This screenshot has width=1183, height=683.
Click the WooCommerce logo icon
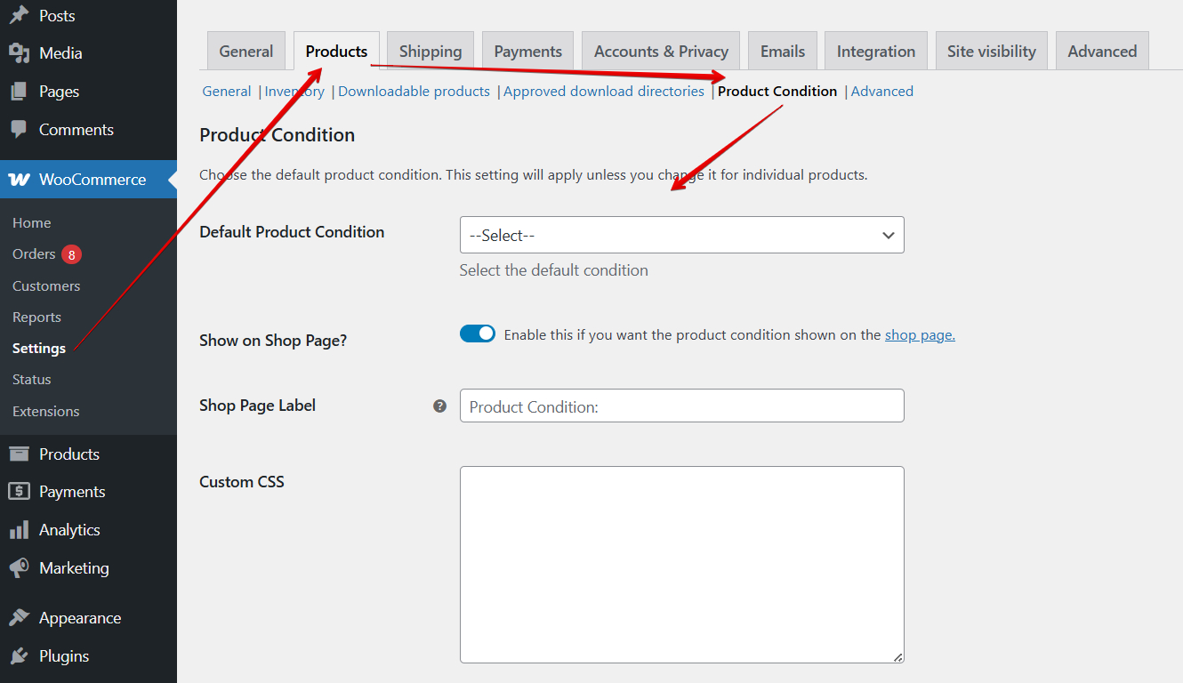(x=19, y=180)
